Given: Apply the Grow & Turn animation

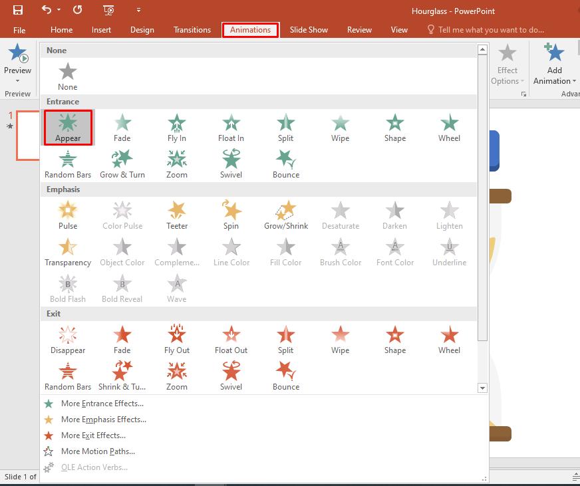Looking at the screenshot, I should pyautogui.click(x=122, y=162).
